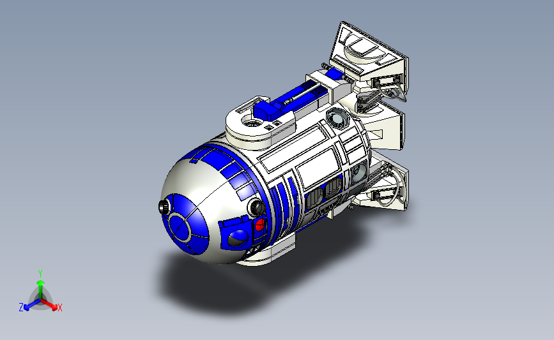554x340 pixels.
Task: Select the red indicator light on the dome
Action: (259, 225)
